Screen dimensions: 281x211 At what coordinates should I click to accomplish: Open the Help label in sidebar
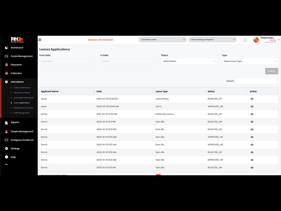[13, 157]
